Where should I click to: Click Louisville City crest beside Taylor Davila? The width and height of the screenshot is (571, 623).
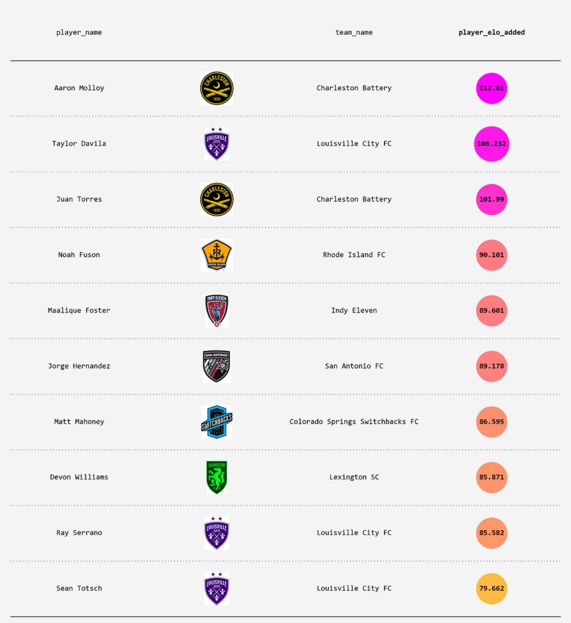pyautogui.click(x=216, y=144)
